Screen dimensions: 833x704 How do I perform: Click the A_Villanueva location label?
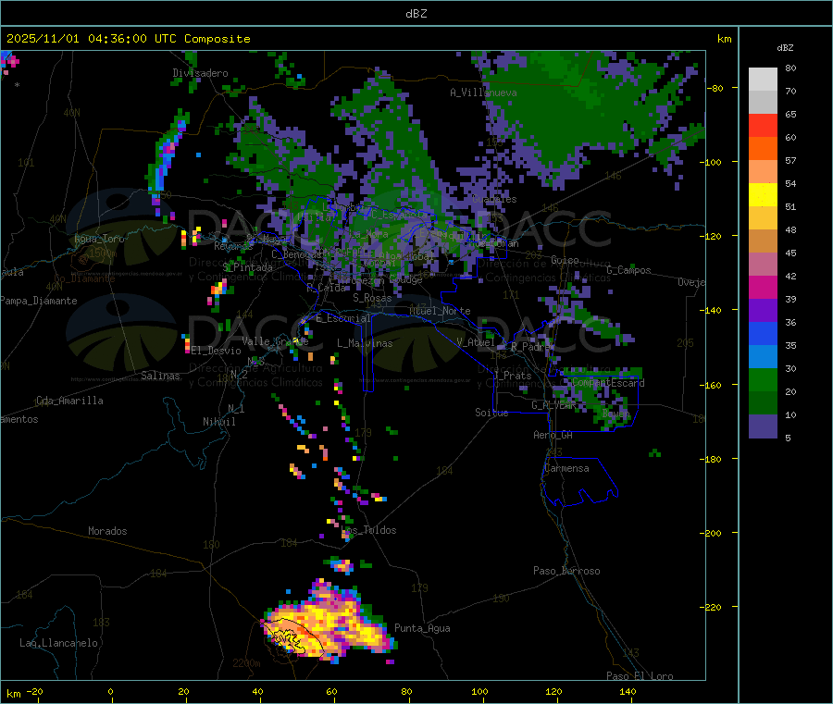483,93
